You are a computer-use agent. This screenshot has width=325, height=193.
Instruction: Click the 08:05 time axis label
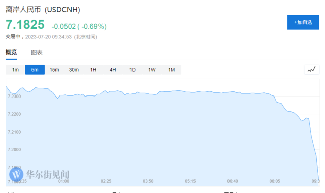pyautogui.click(x=275, y=181)
